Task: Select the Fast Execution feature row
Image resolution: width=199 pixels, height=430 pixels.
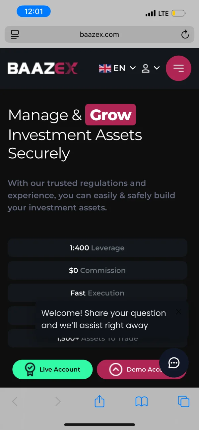Action: click(97, 293)
